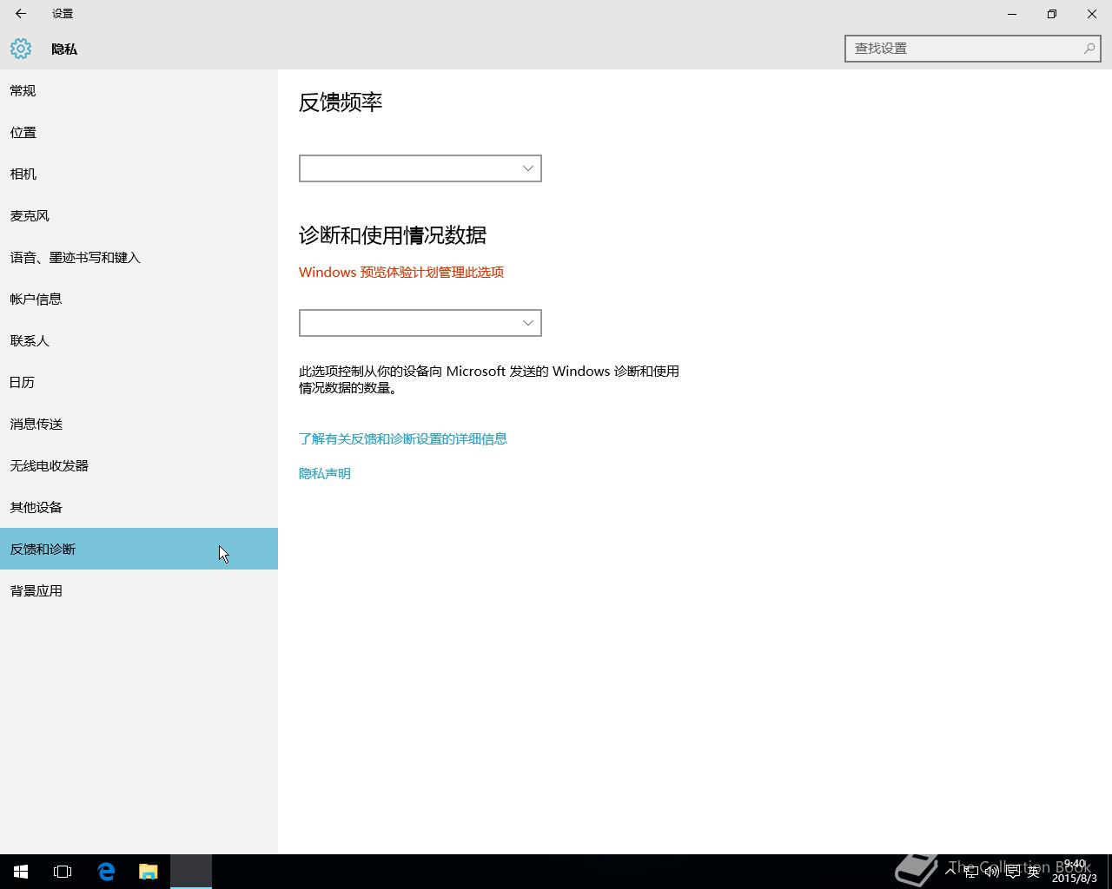Open Task View on the taskbar
The image size is (1112, 889).
(x=63, y=872)
